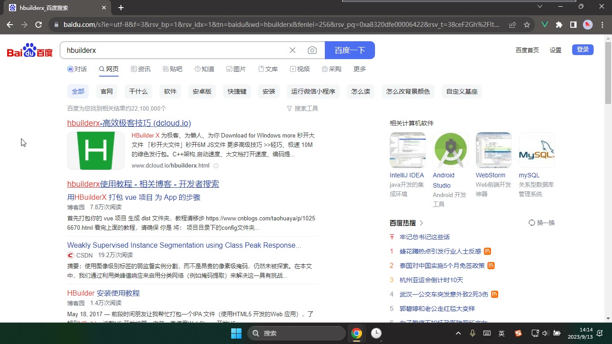Open 搜索工具 filter options
The width and height of the screenshot is (612, 344).
pyautogui.click(x=302, y=108)
